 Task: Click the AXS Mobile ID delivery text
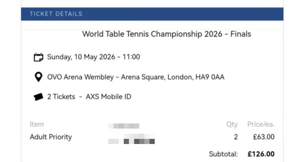108,97
